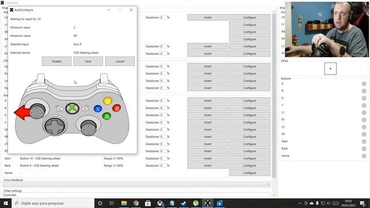Click 'USB Steering wheel' selected device value
This screenshot has width=370, height=208.
(x=86, y=53)
